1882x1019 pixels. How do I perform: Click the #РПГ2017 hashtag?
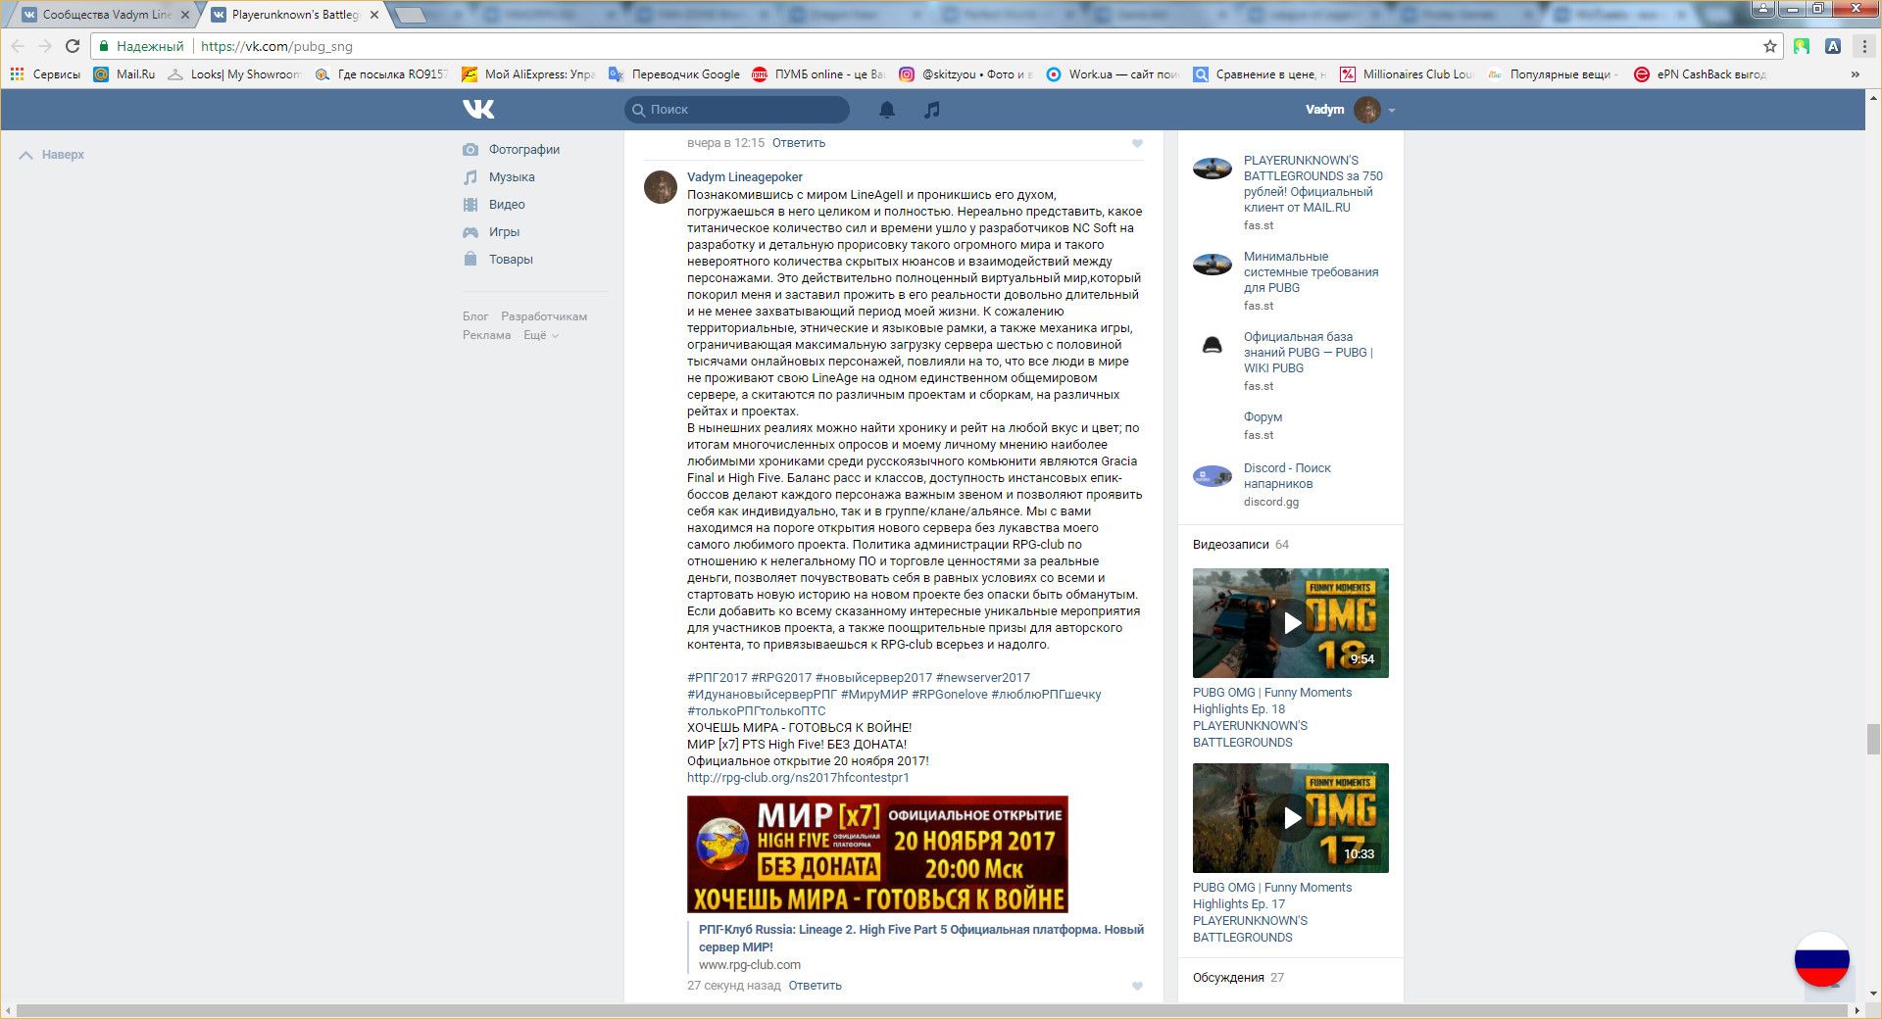coord(717,678)
